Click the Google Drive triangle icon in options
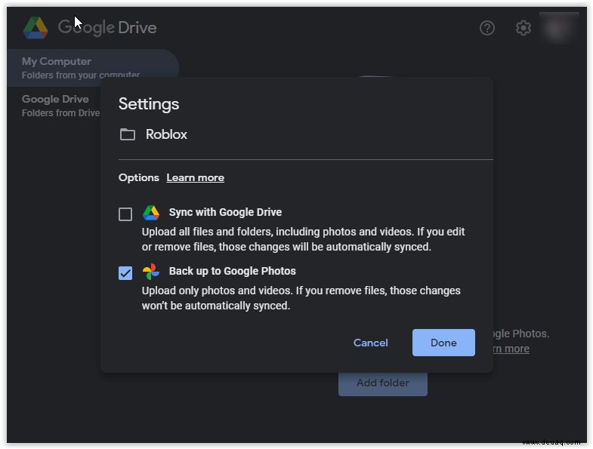This screenshot has width=593, height=449. [x=151, y=213]
